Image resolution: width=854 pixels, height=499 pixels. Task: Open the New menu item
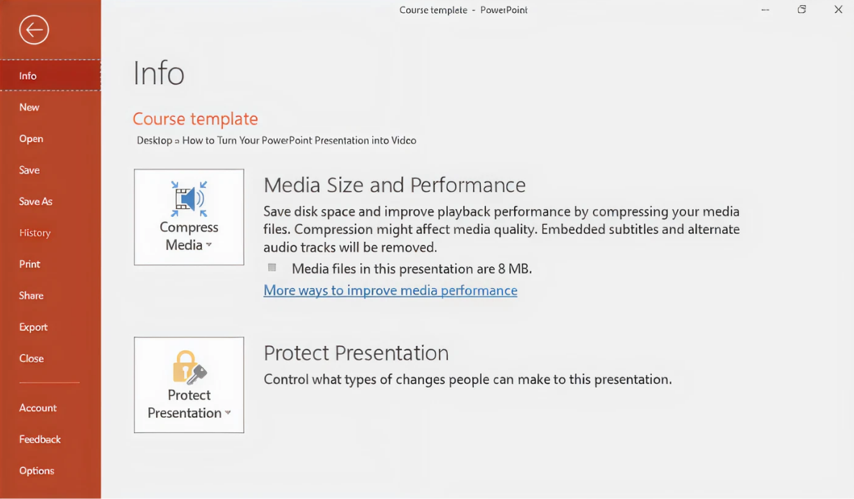[29, 107]
